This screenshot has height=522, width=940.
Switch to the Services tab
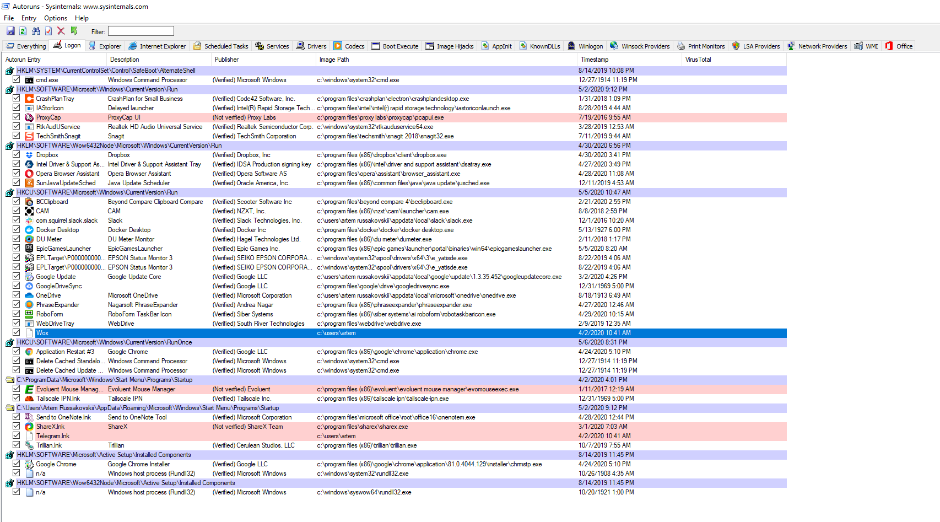(x=272, y=46)
